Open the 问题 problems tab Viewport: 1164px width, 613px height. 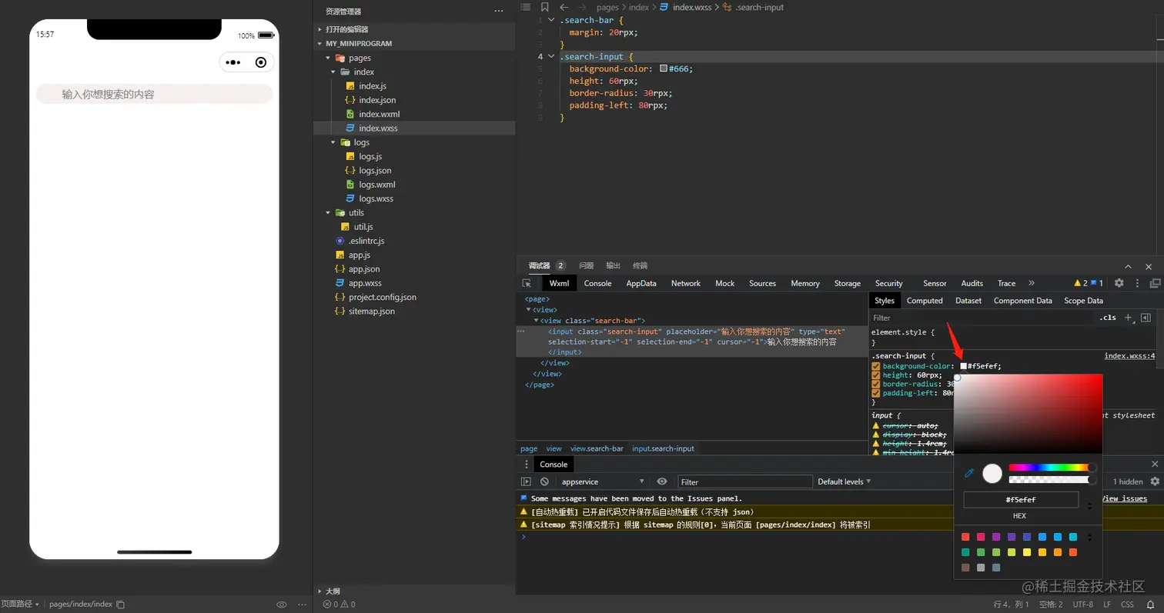(x=587, y=265)
